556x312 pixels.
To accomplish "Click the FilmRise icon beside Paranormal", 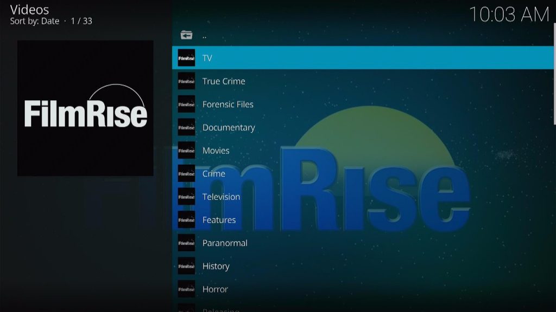I will point(186,243).
